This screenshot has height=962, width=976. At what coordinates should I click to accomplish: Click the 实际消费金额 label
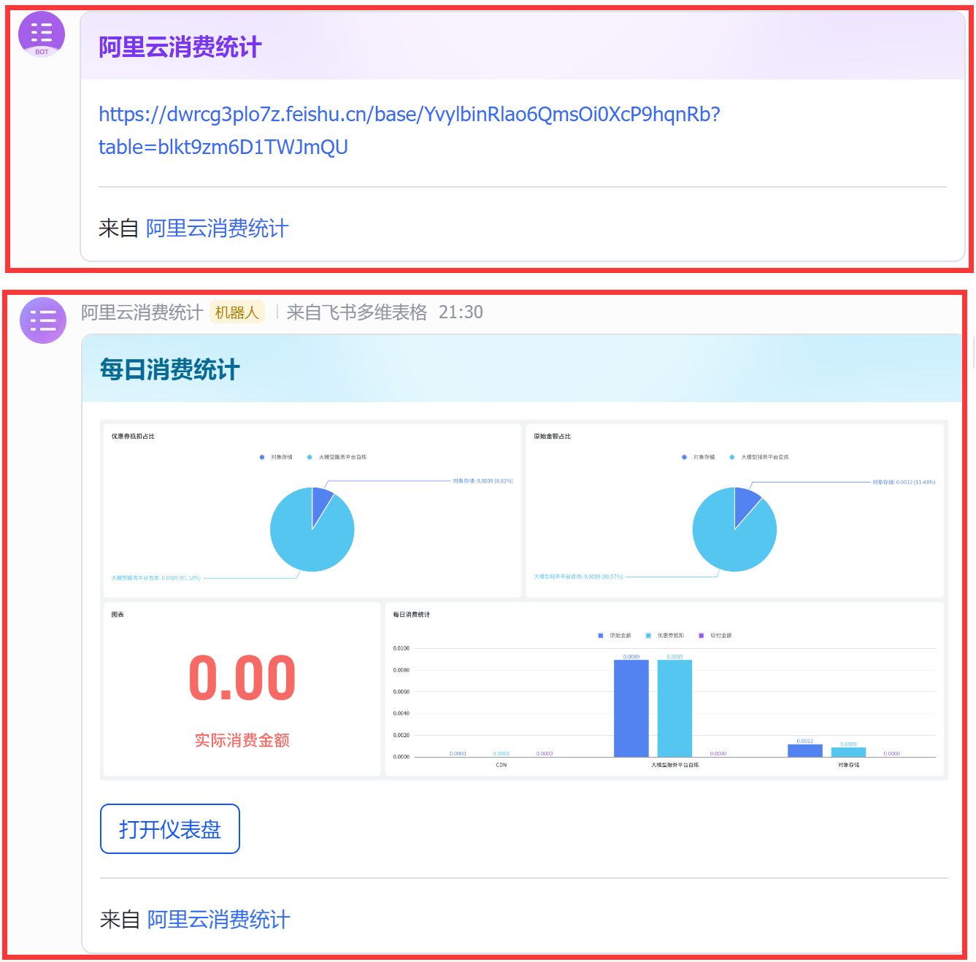(x=242, y=740)
